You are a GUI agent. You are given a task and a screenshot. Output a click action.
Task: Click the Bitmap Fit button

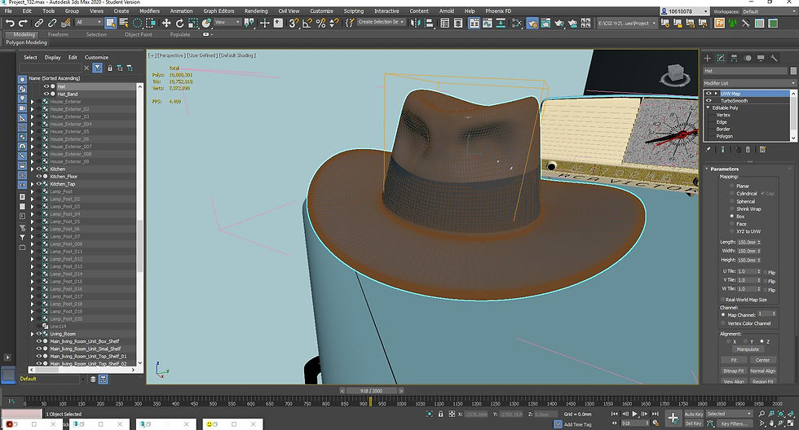(734, 371)
